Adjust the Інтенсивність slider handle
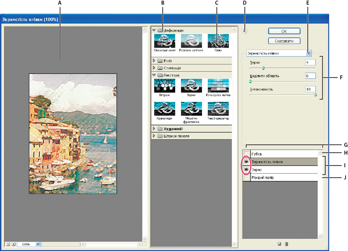The width and height of the screenshot is (348, 251). click(315, 95)
